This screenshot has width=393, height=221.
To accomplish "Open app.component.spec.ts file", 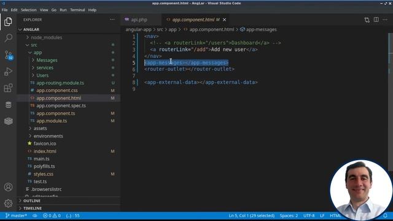I will coord(61,106).
